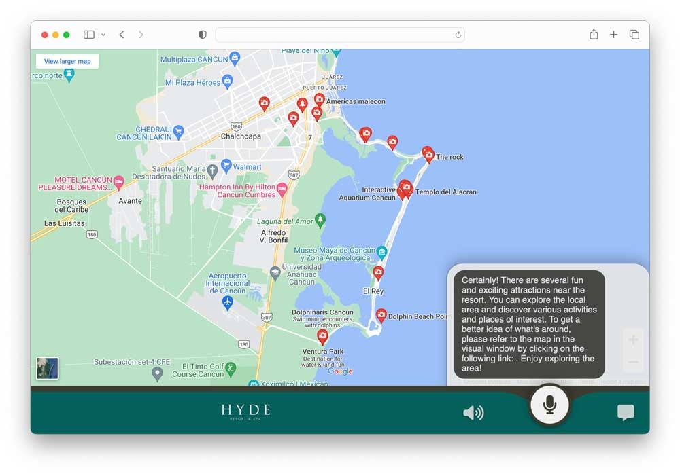Click the browser address bar
This screenshot has width=680, height=474.
(340, 35)
